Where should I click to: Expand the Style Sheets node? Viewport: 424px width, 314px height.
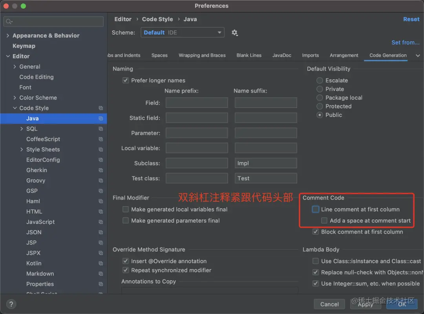22,150
